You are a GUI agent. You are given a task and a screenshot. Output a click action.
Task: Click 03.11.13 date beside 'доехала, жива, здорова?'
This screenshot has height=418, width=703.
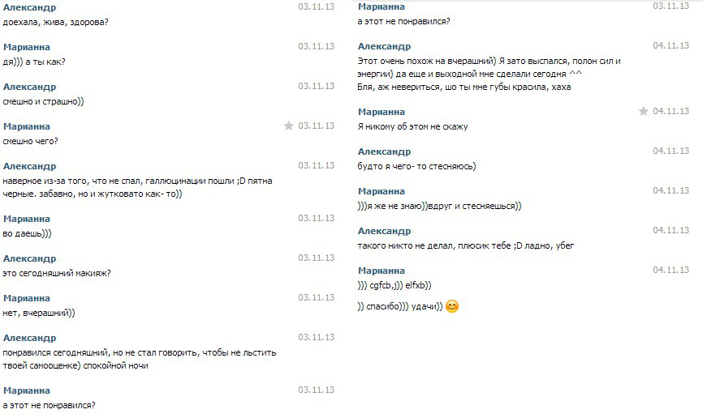316,6
